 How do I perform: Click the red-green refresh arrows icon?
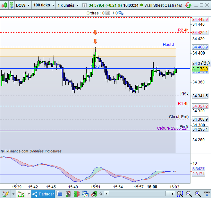188,5
